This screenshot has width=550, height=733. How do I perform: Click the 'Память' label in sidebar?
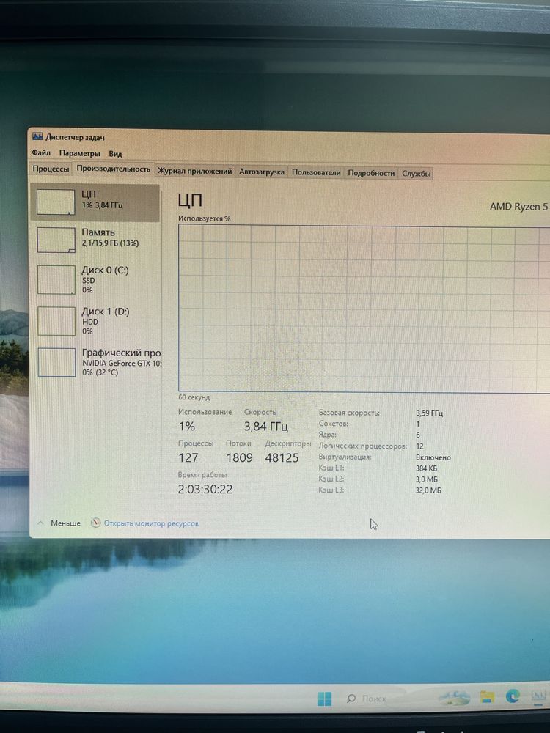tap(98, 232)
